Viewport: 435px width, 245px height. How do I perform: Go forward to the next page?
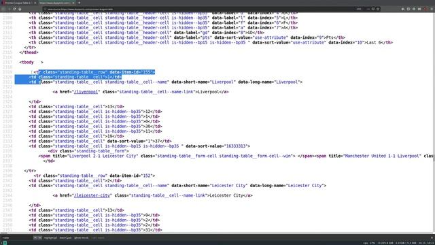coord(9,9)
